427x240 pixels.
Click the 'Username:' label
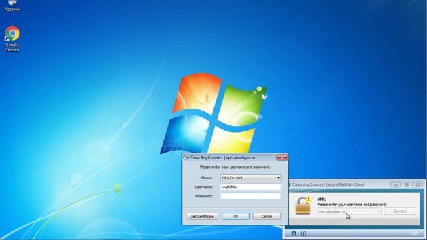click(x=204, y=187)
